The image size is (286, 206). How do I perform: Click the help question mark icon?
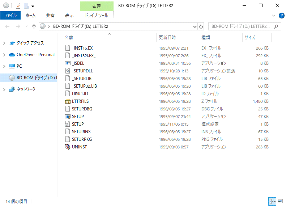[x=281, y=16]
